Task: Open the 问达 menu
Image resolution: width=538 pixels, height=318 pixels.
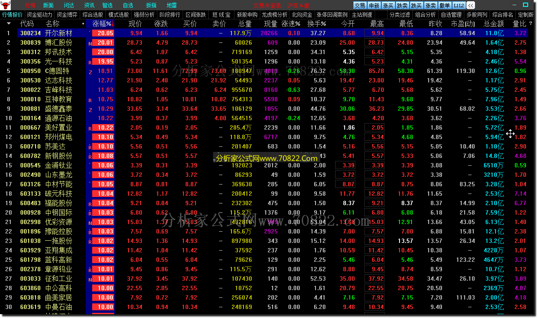Action: [x=69, y=6]
